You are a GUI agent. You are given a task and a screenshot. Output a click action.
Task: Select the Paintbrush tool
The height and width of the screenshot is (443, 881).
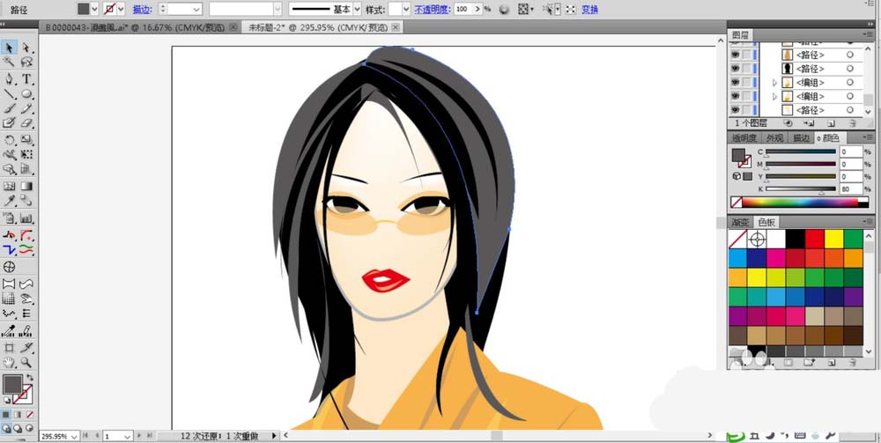pyautogui.click(x=10, y=108)
